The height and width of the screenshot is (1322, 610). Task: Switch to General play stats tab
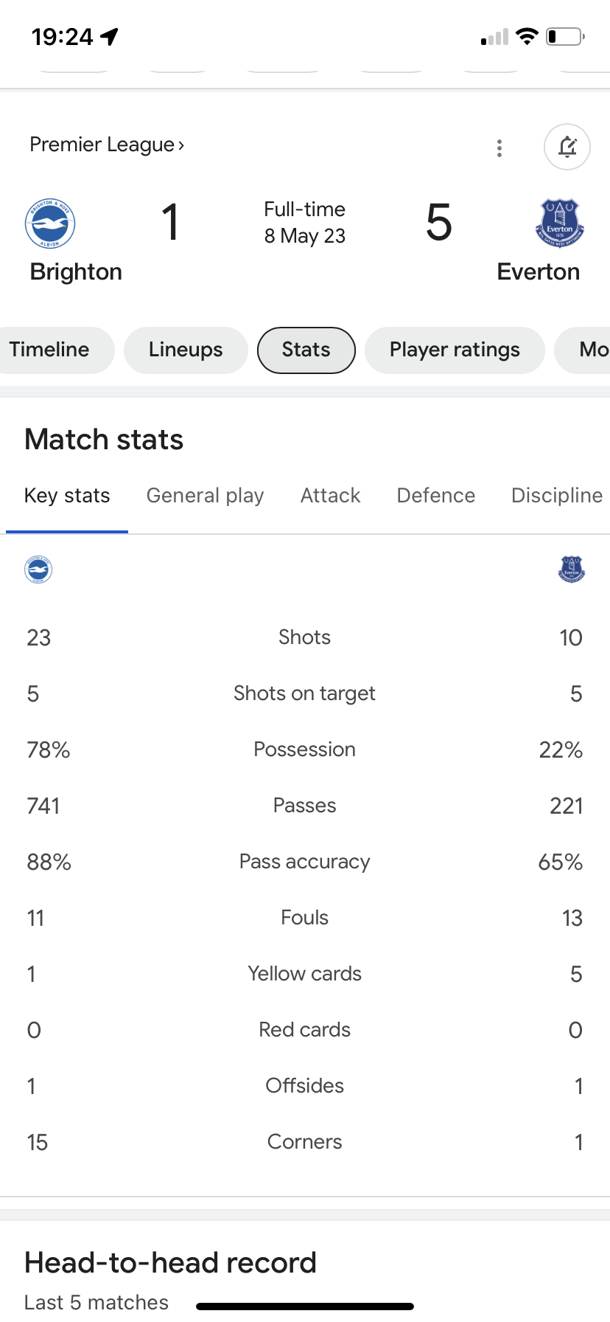click(x=205, y=496)
